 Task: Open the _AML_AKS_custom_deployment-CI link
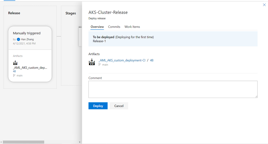click(122, 60)
